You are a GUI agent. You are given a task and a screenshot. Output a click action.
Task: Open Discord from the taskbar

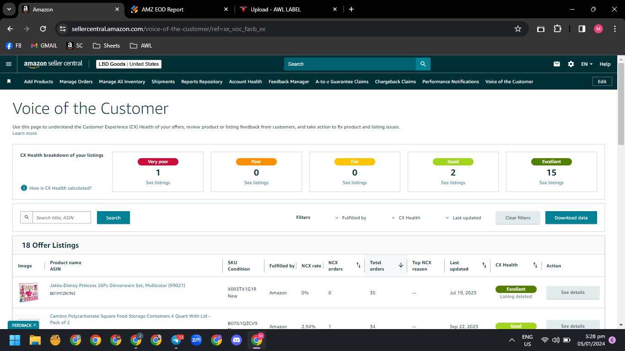point(236,340)
